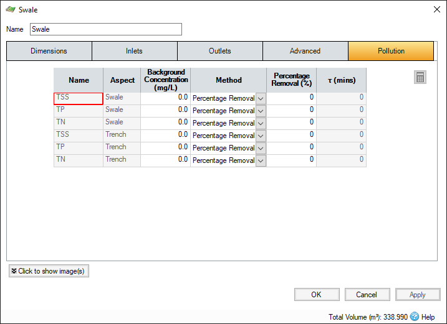Expand the Click to show image(s) panel
The width and height of the screenshot is (447, 324).
(49, 271)
